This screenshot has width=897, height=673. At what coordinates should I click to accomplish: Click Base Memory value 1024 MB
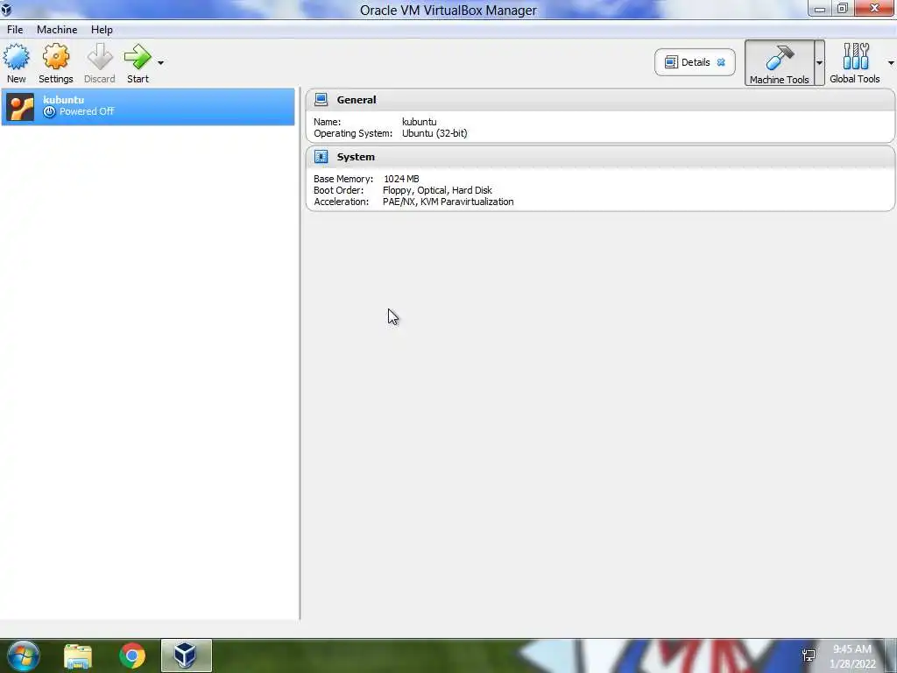click(x=401, y=179)
